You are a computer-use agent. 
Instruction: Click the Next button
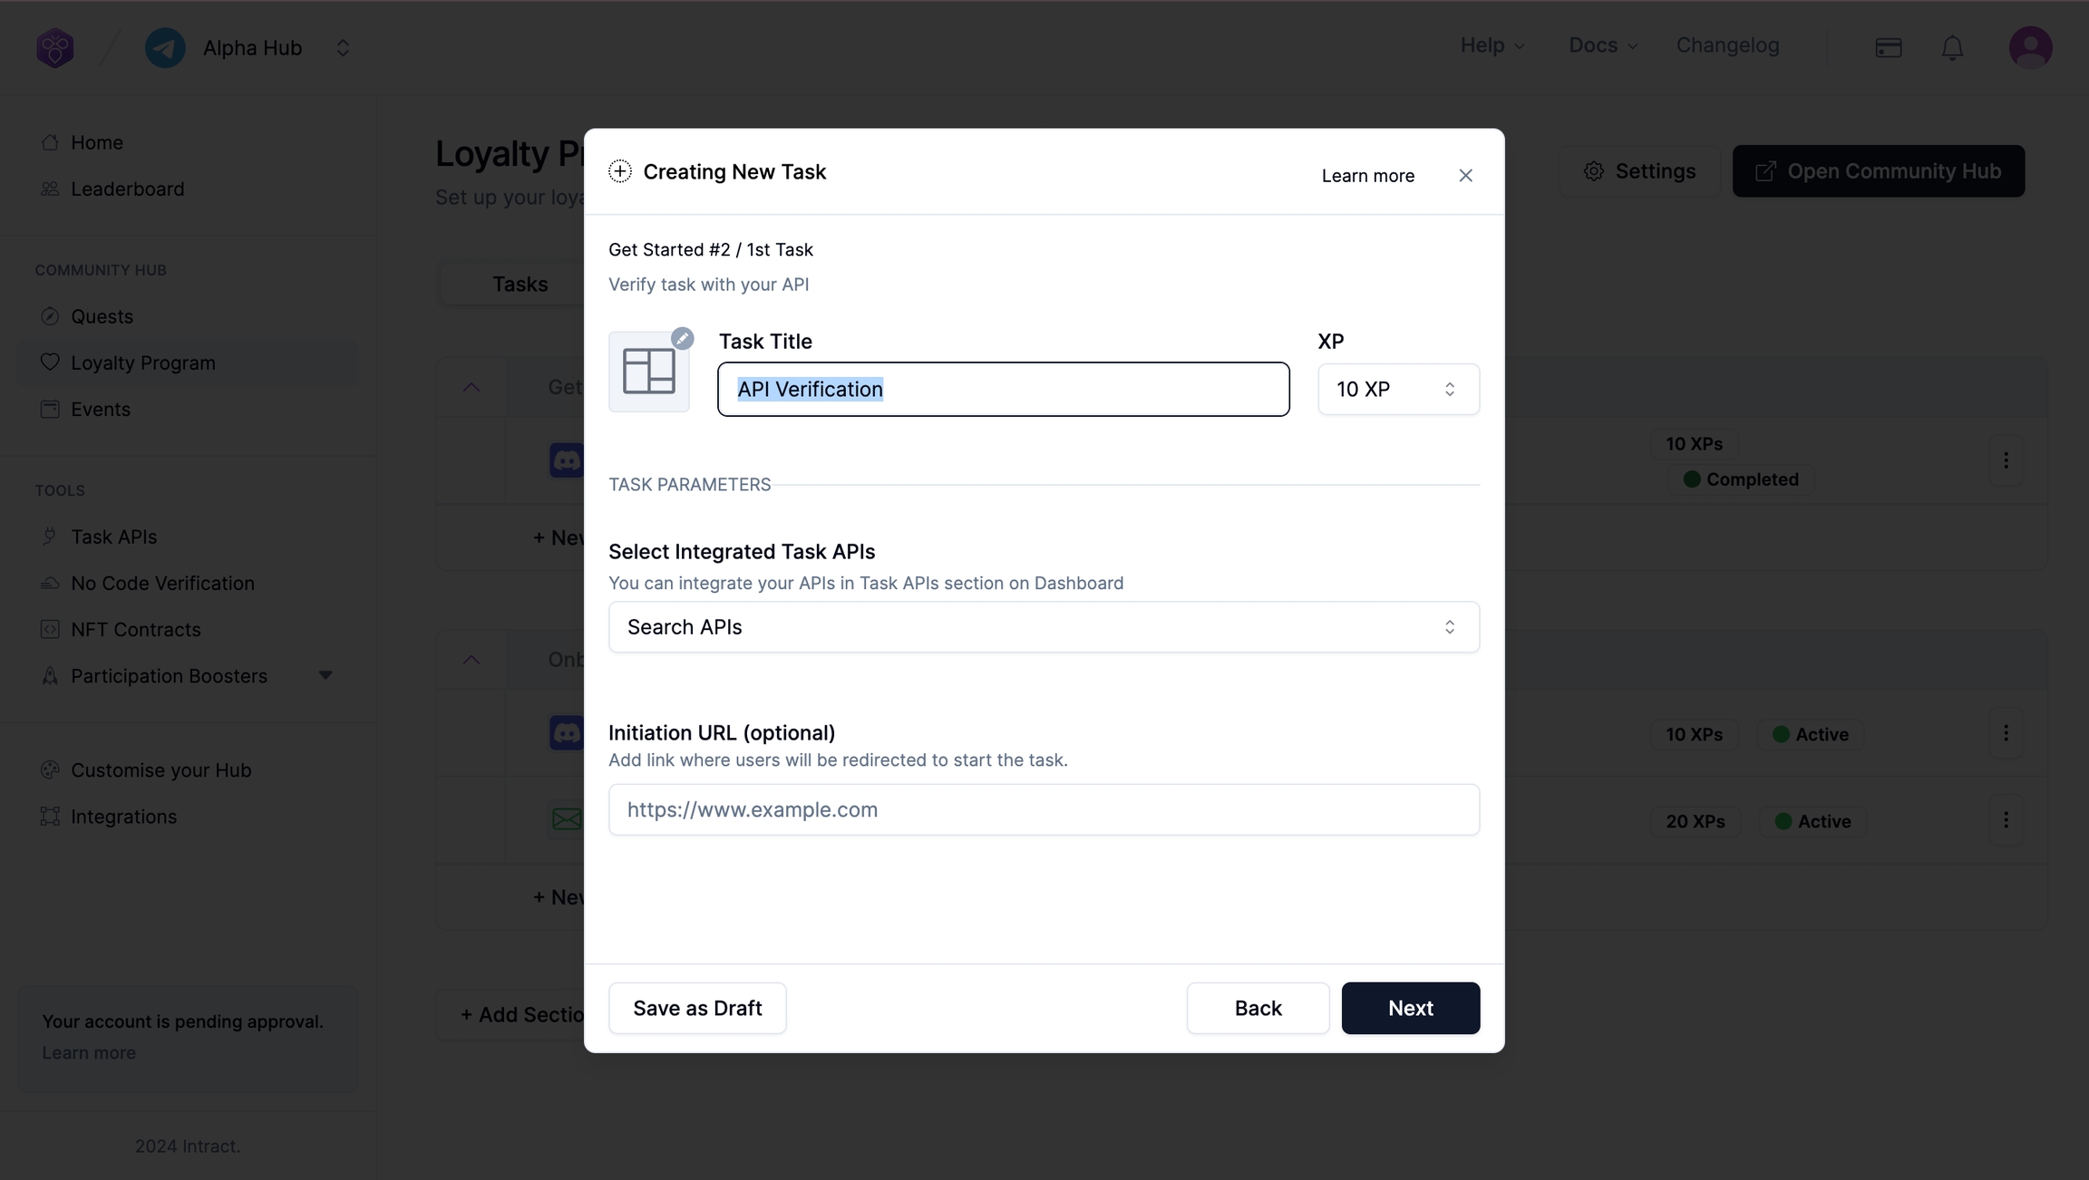click(1410, 1008)
